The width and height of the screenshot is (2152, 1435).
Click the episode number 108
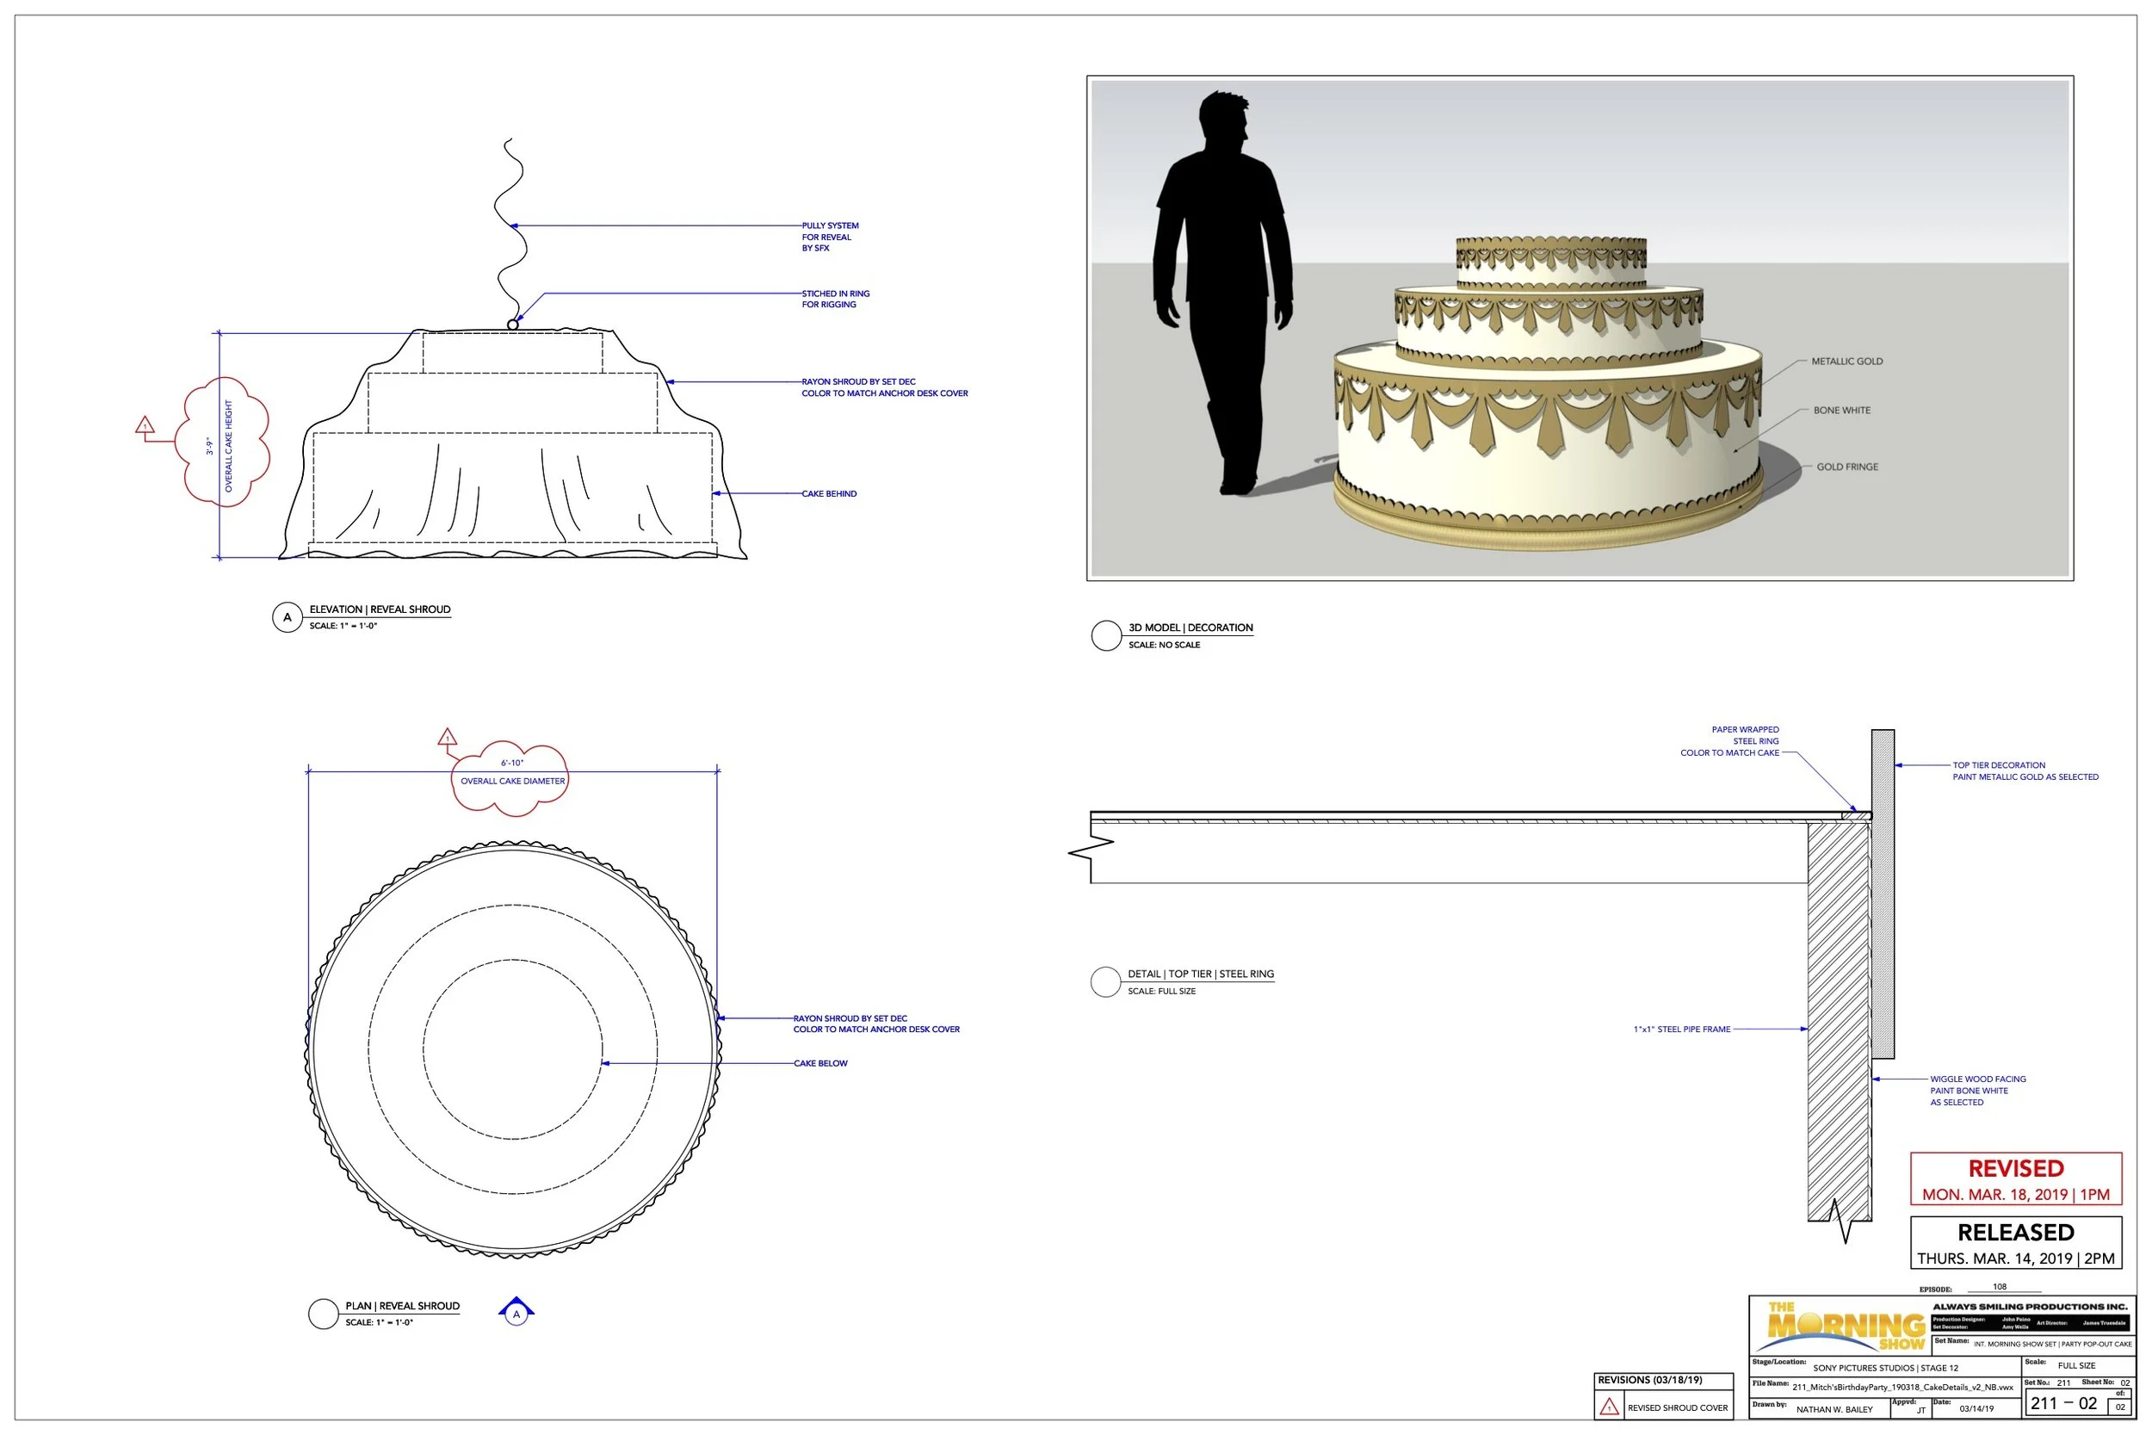click(1999, 1287)
